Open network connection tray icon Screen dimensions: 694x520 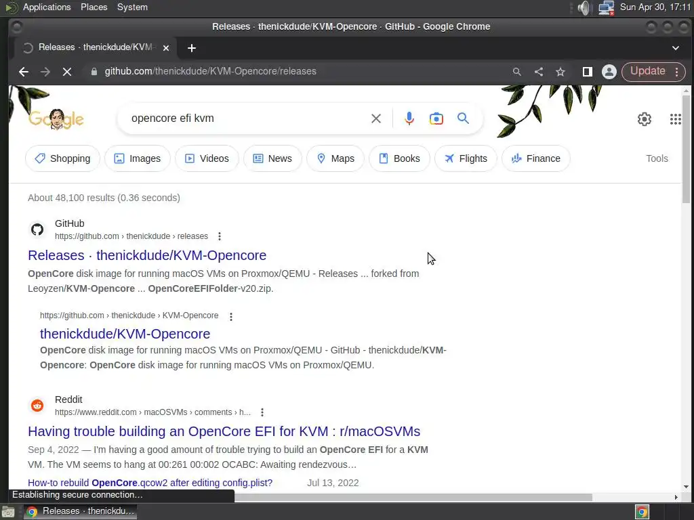click(x=606, y=7)
